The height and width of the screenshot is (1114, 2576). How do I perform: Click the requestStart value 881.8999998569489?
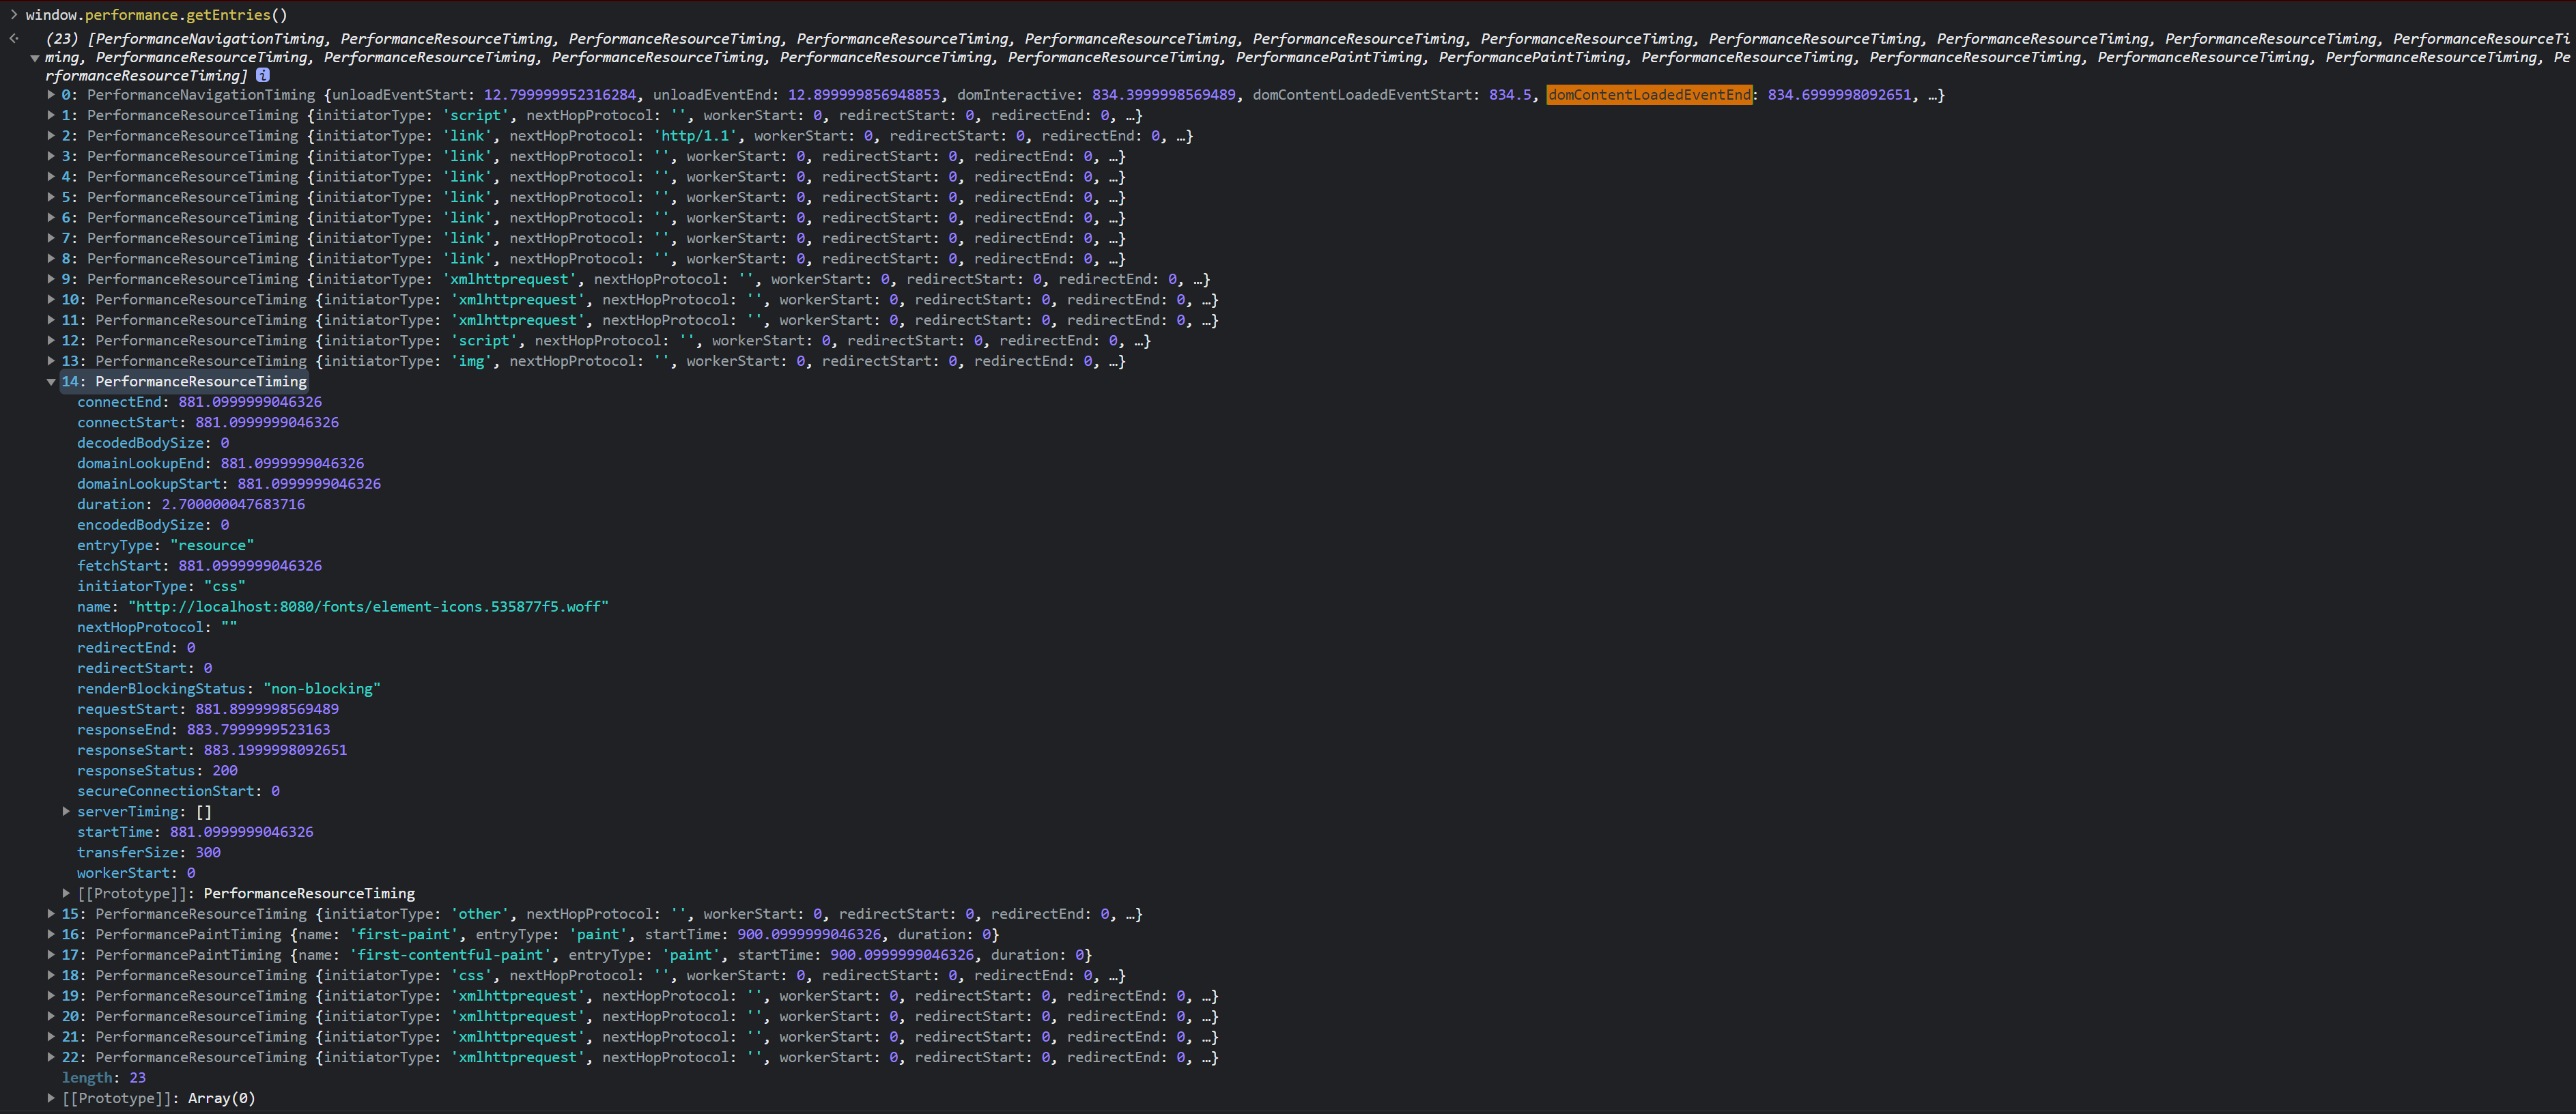coord(267,710)
